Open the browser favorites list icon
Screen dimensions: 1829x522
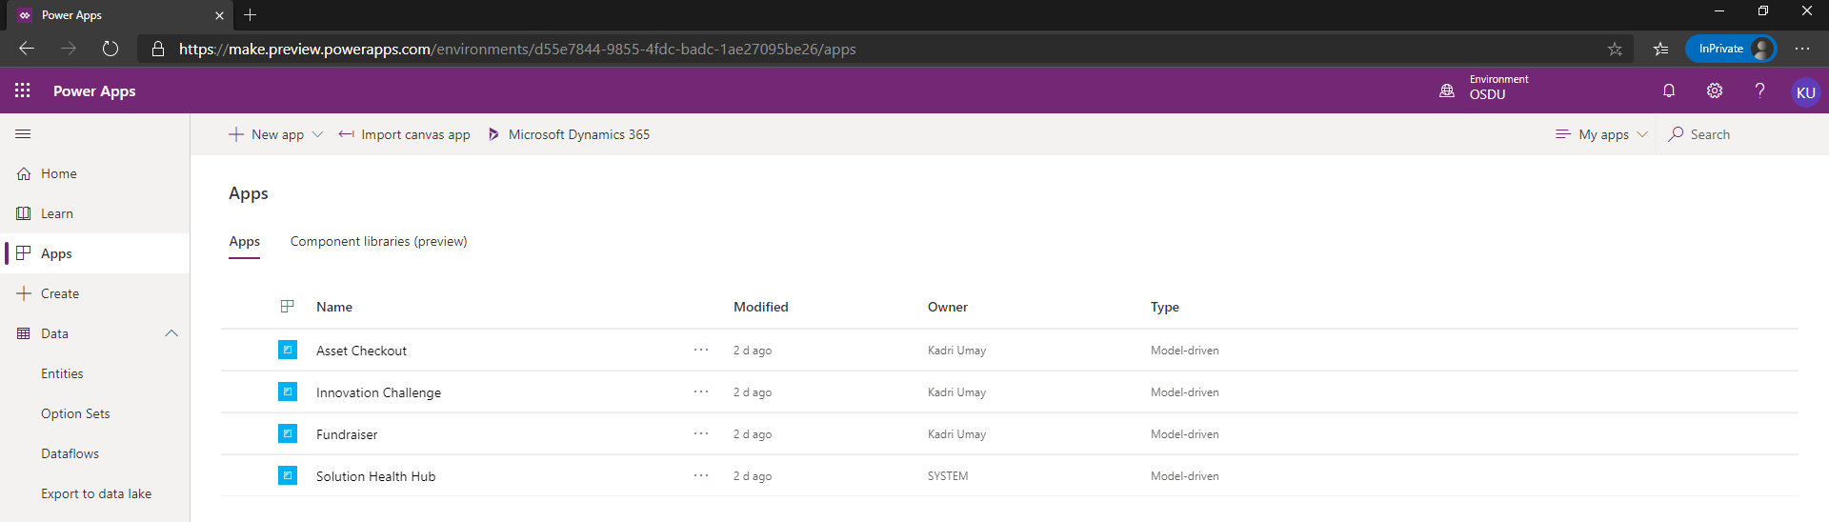click(x=1660, y=49)
